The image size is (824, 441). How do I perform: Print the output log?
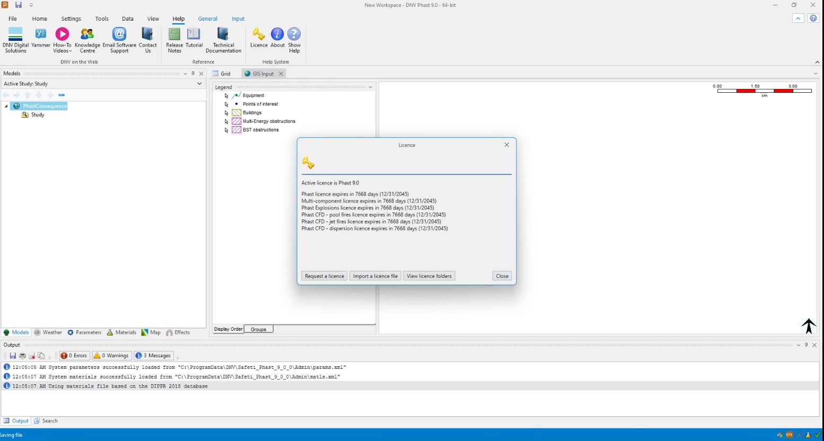click(22, 356)
